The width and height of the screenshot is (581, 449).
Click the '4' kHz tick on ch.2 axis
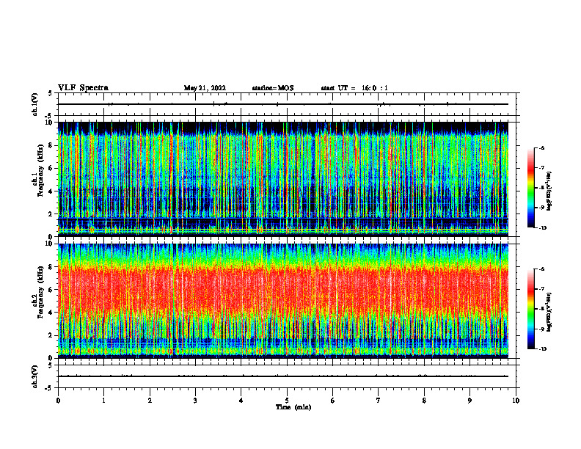[x=52, y=313]
